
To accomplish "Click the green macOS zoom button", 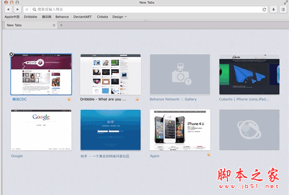I will [x=17, y=2].
